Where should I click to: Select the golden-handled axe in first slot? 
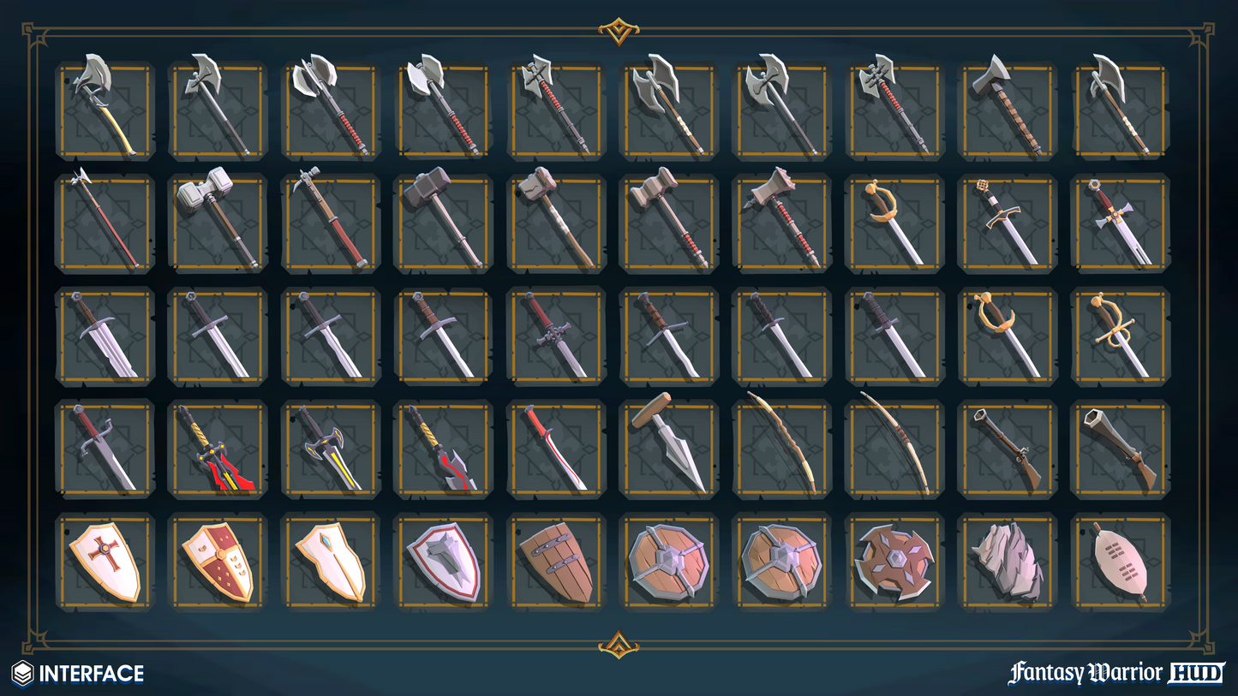[x=105, y=110]
